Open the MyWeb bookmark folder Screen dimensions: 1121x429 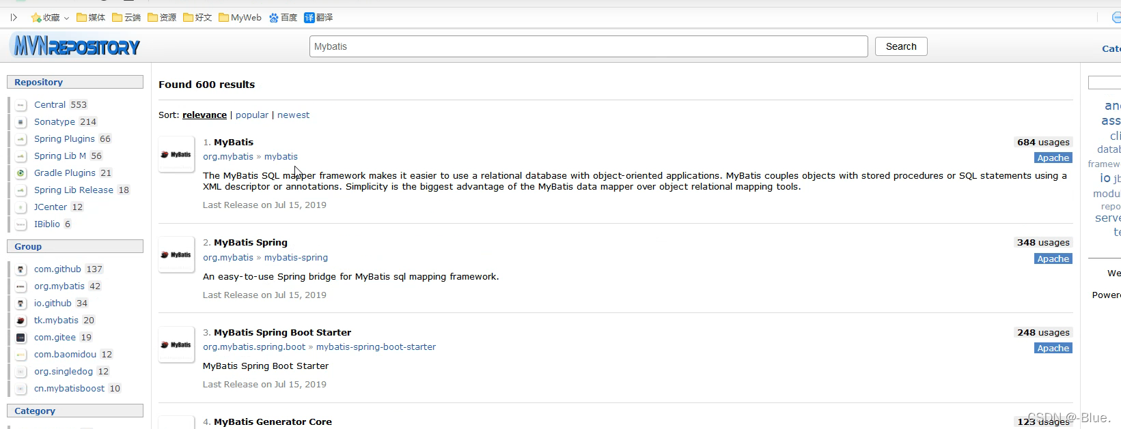point(240,18)
